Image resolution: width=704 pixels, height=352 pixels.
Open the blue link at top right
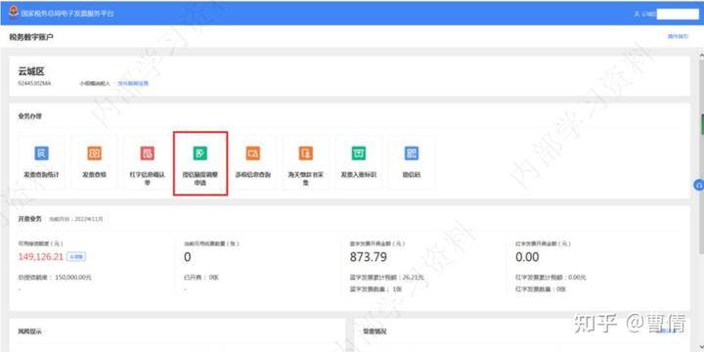pyautogui.click(x=678, y=36)
